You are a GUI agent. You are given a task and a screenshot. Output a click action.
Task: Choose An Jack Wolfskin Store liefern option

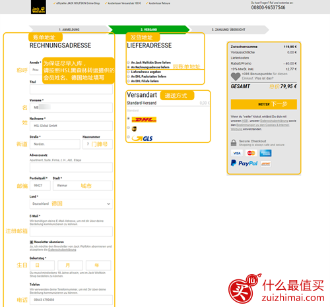(x=129, y=63)
